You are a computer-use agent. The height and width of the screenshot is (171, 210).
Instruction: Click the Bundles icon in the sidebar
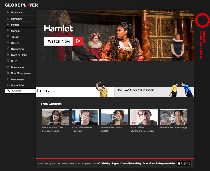8,24
